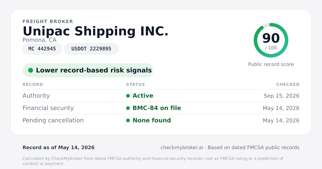The height and width of the screenshot is (169, 322).
Task: Click the green dot next to BMC-84 on file
Action: point(128,108)
